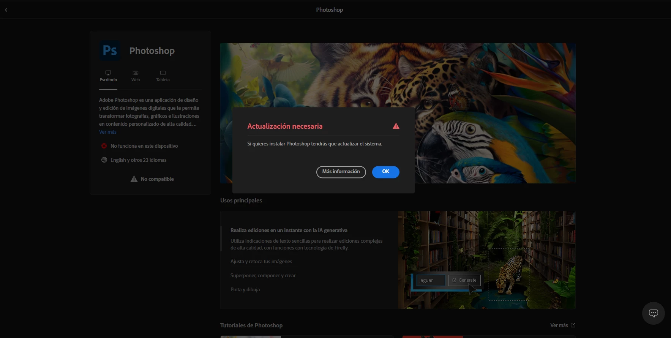Image resolution: width=671 pixels, height=338 pixels.
Task: Click the No funciona en este dispositivo text
Action: click(144, 146)
